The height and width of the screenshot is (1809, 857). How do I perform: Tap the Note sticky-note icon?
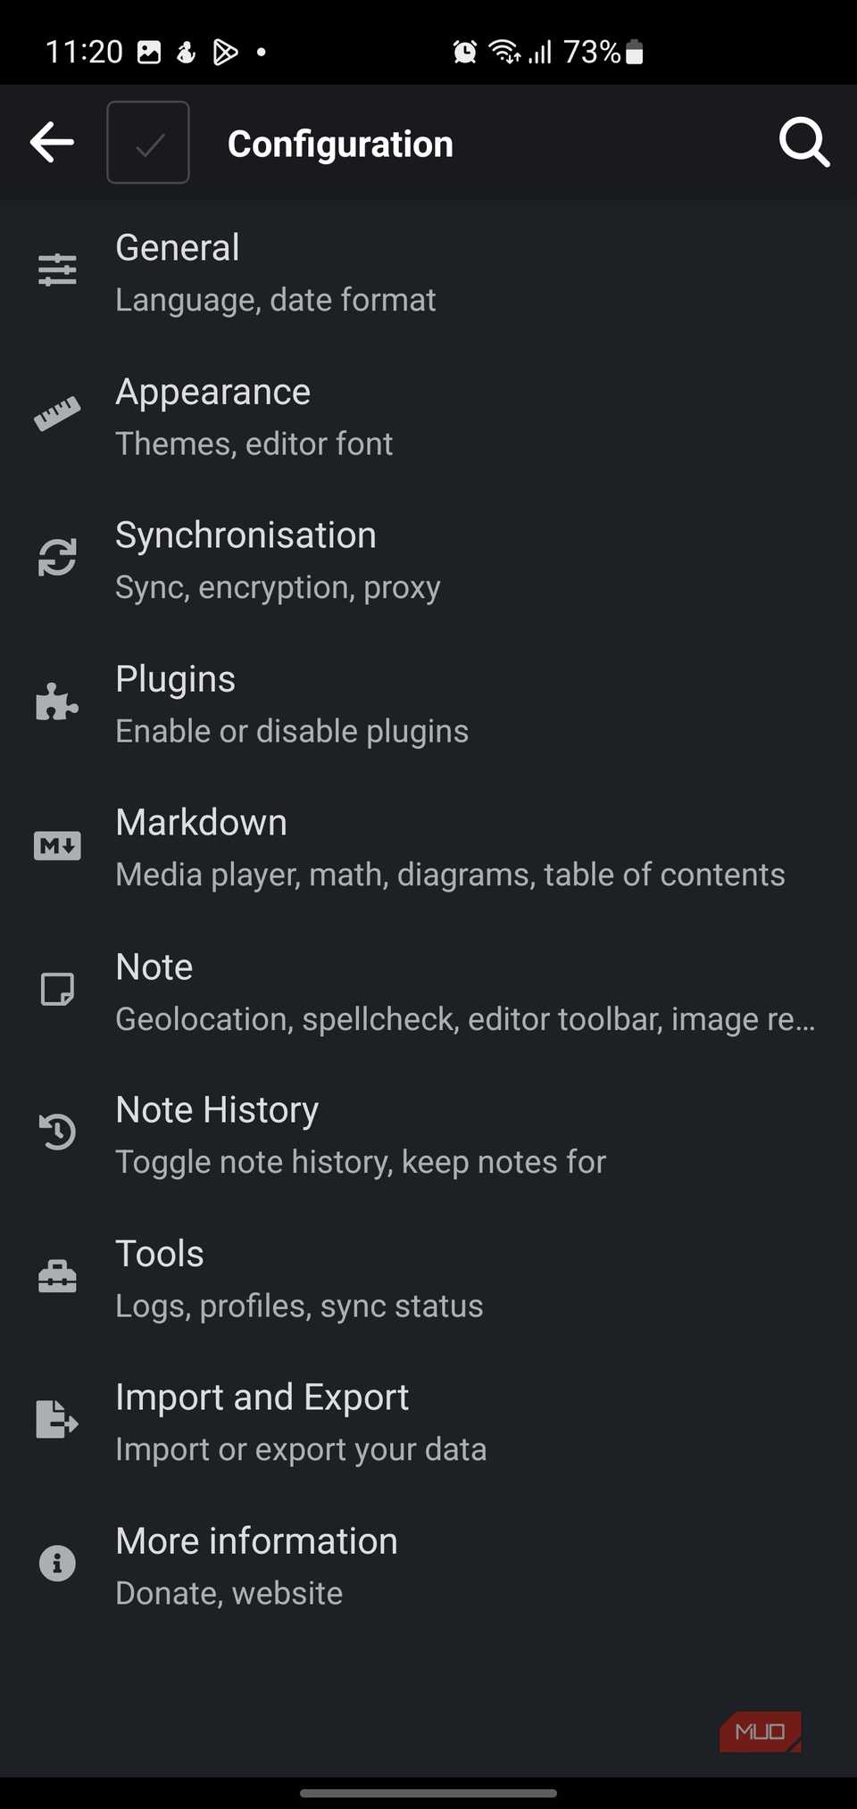pos(57,989)
